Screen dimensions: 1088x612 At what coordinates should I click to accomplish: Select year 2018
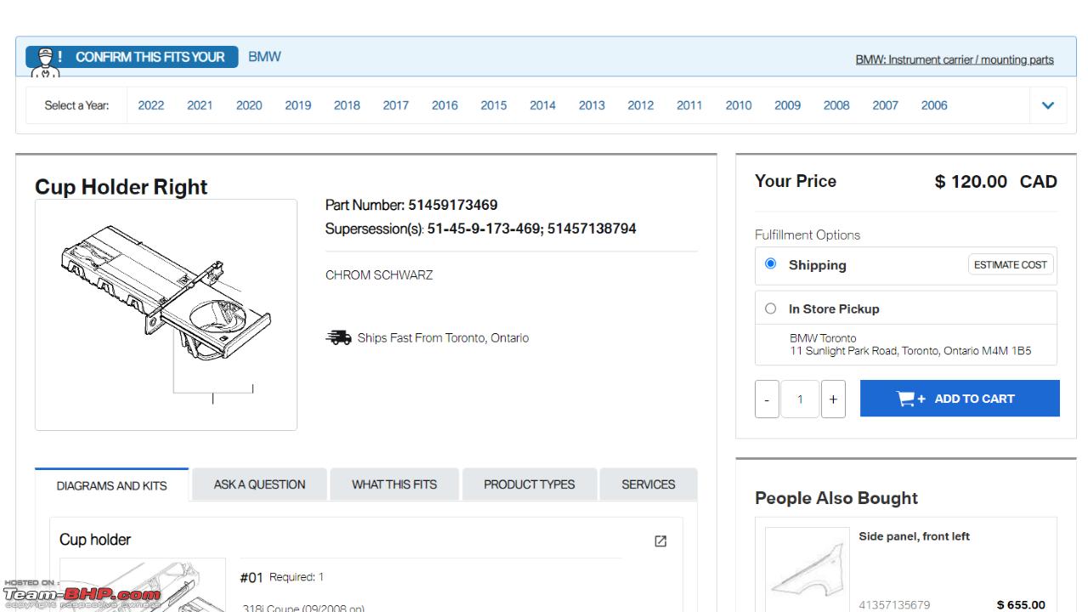pos(347,105)
